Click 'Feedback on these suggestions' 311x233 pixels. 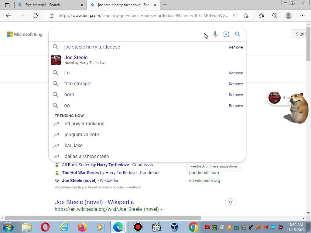click(214, 166)
